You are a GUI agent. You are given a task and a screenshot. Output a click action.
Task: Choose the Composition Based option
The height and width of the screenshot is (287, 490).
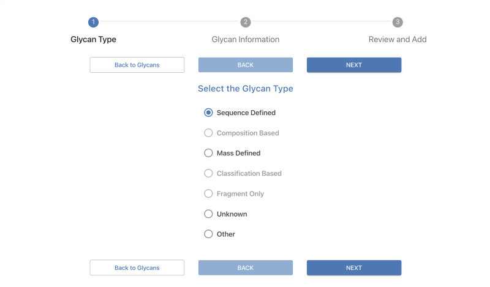tap(208, 133)
